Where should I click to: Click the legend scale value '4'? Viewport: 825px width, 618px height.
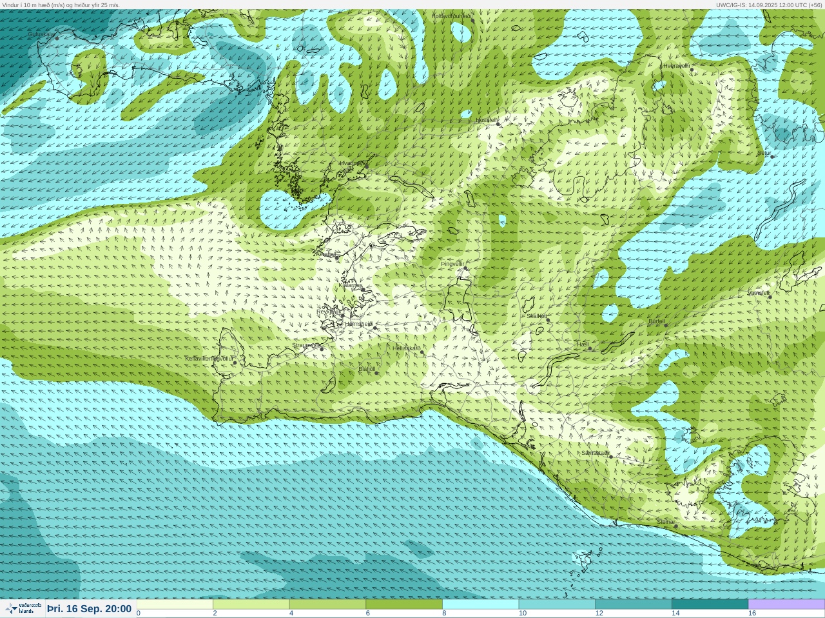pos(291,613)
